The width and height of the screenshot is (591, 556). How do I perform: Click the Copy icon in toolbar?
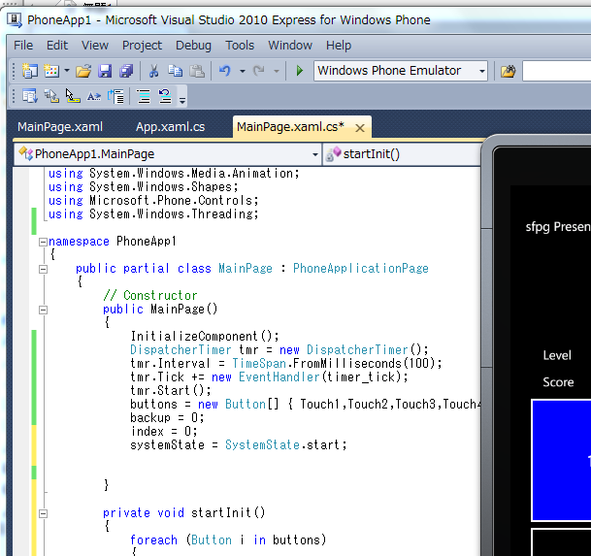pos(175,71)
